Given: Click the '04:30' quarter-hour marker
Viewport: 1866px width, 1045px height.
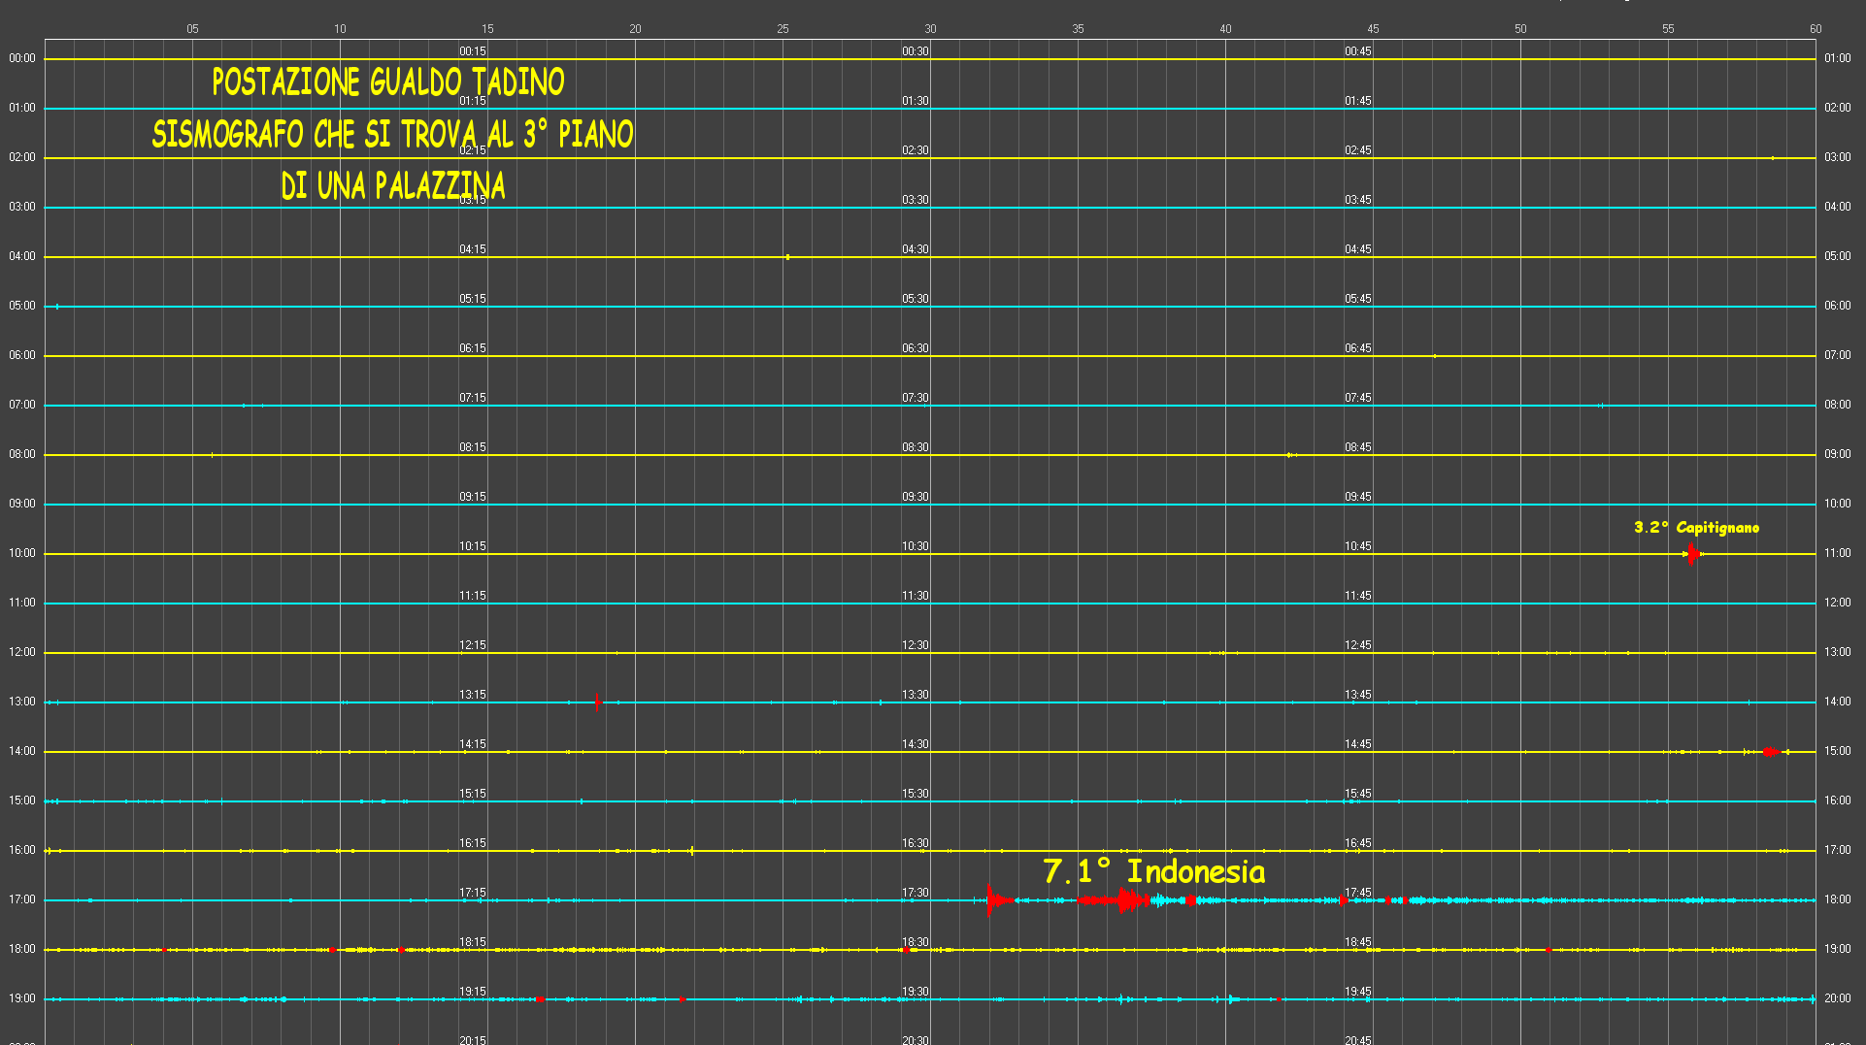Looking at the screenshot, I should point(916,249).
